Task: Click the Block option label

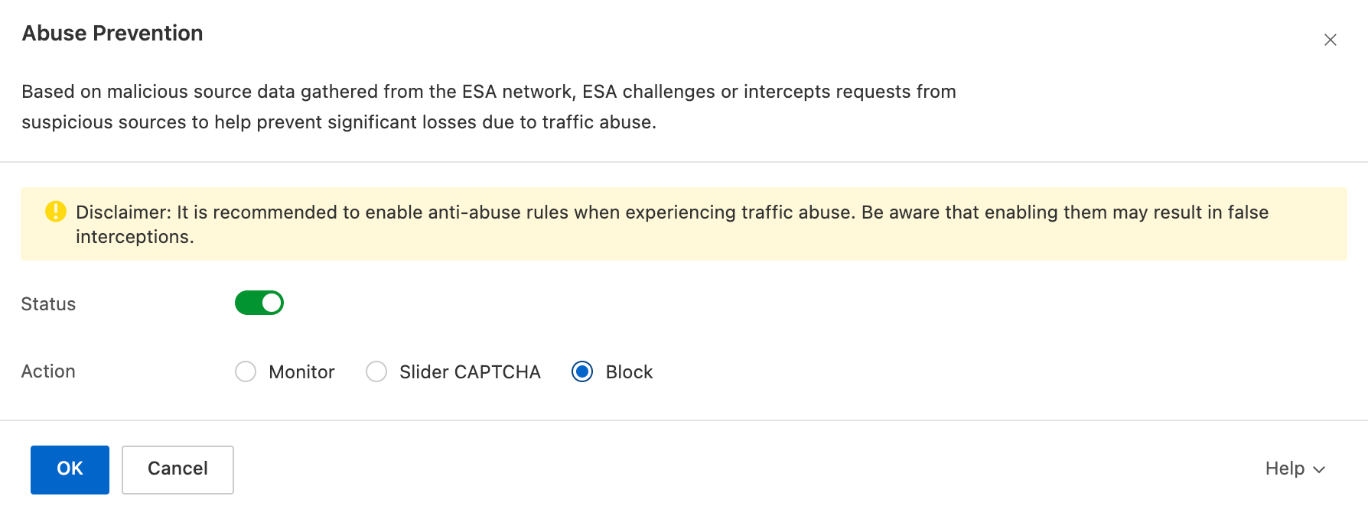Action: click(x=629, y=372)
